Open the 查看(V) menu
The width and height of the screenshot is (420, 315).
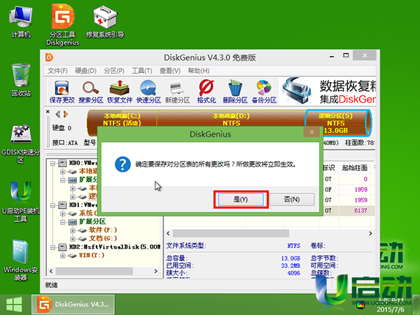pos(170,71)
